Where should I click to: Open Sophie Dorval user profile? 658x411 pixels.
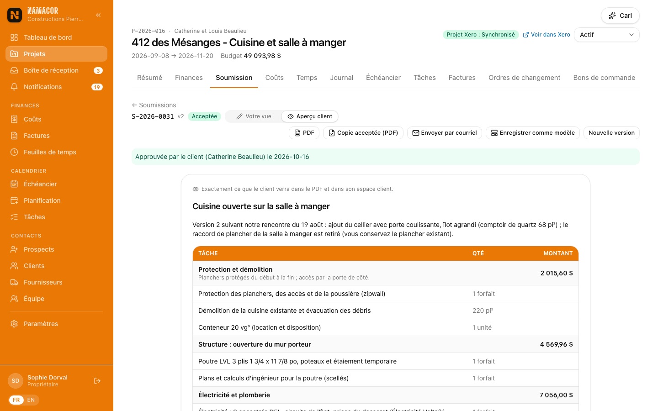pyautogui.click(x=47, y=381)
